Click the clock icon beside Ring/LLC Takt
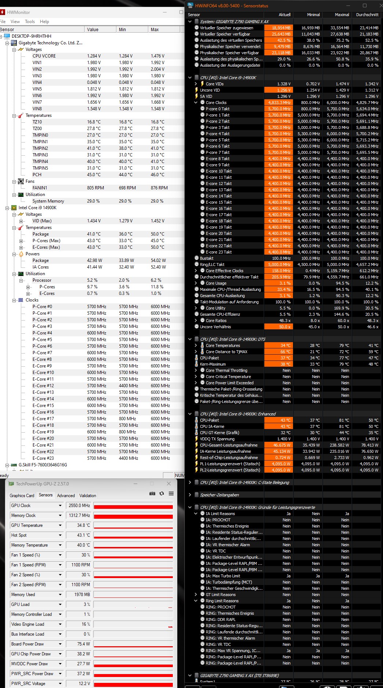 pyautogui.click(x=197, y=265)
